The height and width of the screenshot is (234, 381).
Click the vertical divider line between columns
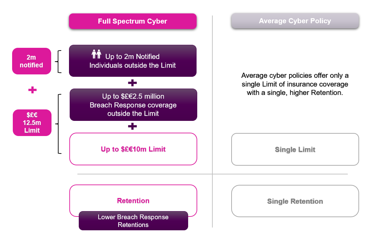pos(212,122)
